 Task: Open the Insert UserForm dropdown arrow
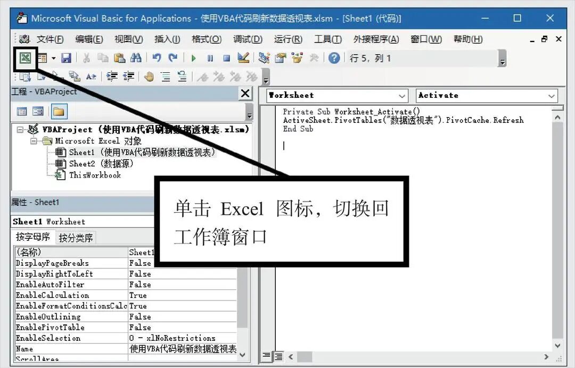coord(54,58)
